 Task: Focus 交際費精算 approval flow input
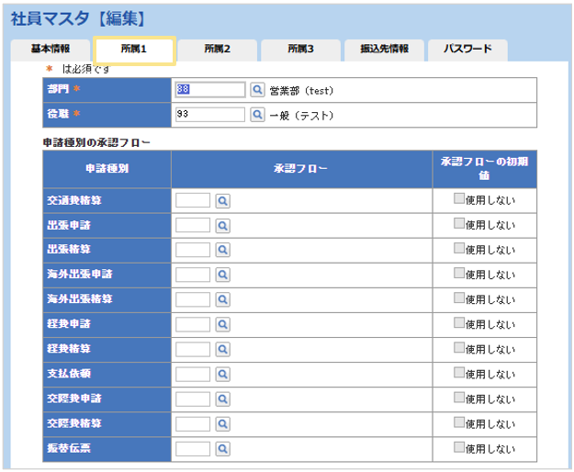(x=193, y=423)
